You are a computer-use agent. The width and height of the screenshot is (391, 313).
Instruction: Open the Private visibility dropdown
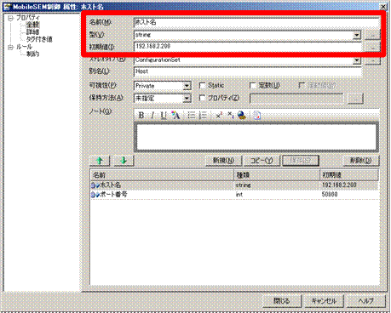coord(187,86)
